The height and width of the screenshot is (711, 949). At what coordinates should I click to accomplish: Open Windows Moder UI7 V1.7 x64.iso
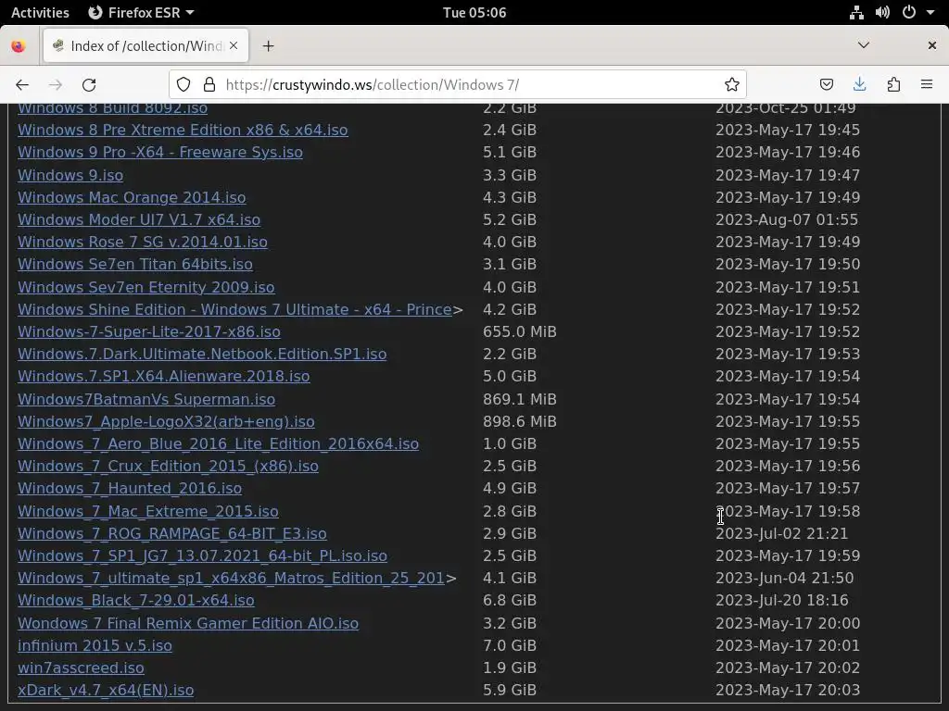(x=139, y=220)
